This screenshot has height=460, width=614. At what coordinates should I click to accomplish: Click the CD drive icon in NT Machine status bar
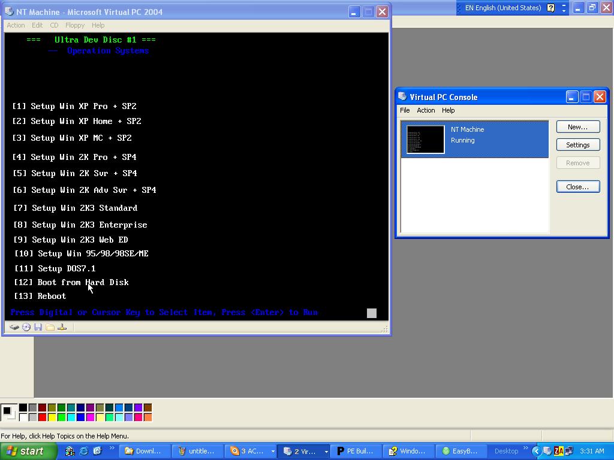tap(26, 327)
